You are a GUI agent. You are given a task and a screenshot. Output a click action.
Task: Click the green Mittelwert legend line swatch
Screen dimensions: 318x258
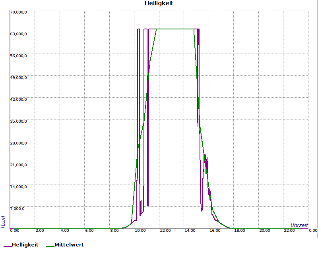50,246
